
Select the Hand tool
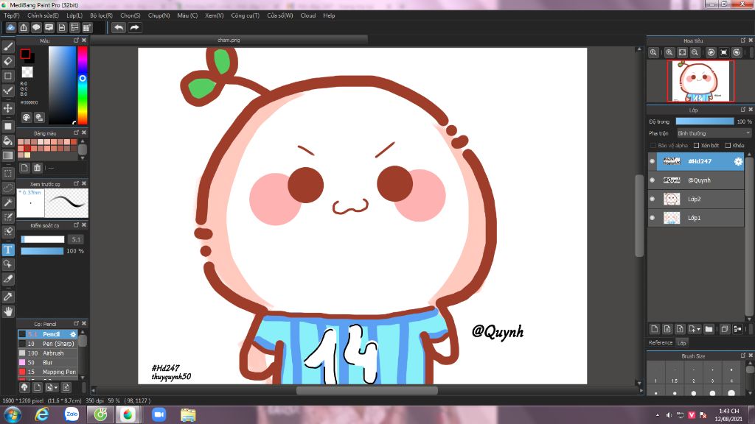coord(8,311)
